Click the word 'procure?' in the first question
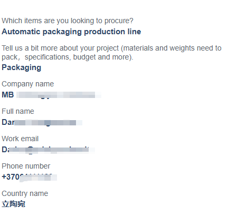The image size is (228, 216). pos(119,21)
